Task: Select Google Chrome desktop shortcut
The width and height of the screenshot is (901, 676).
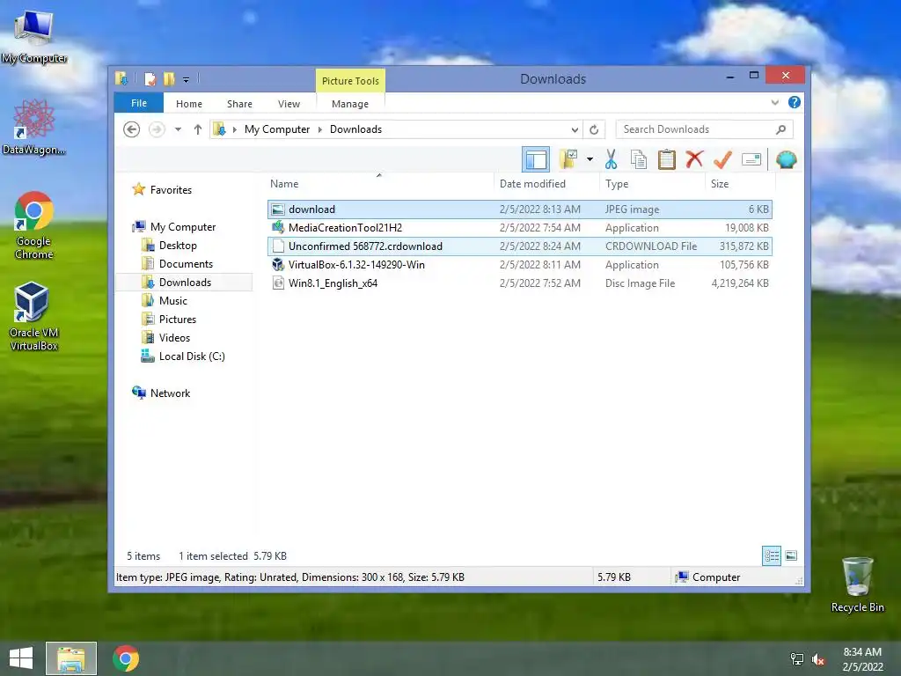Action: coord(34,225)
